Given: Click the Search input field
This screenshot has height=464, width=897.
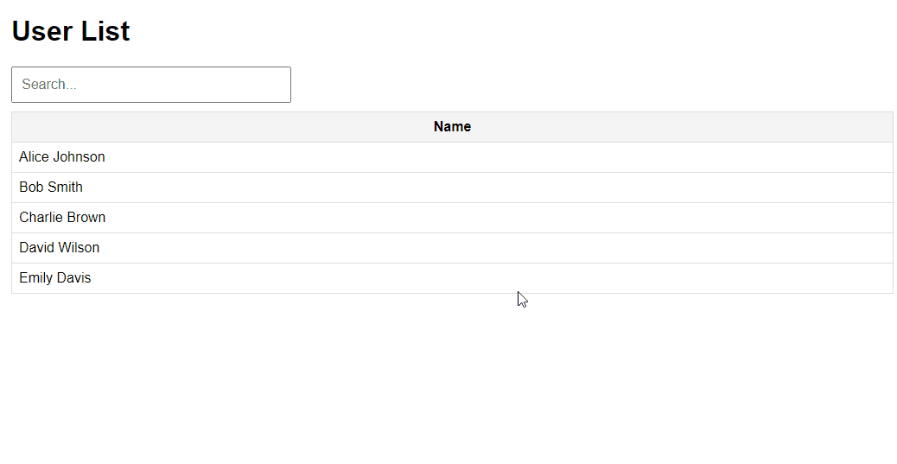Looking at the screenshot, I should pyautogui.click(x=151, y=85).
